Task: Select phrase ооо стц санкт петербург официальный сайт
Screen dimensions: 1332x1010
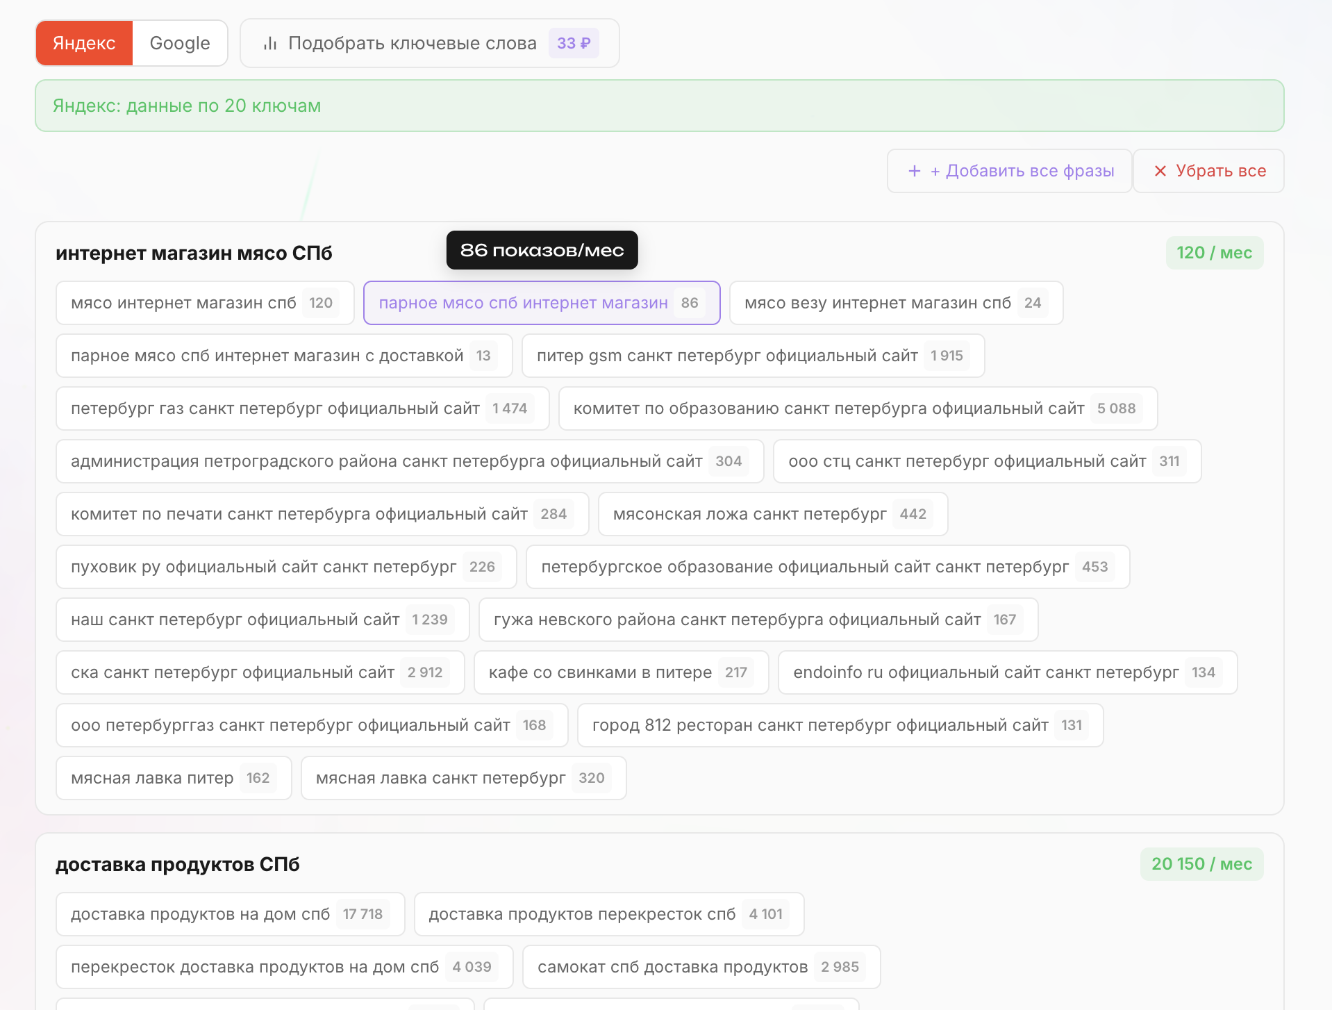Action: coord(987,461)
